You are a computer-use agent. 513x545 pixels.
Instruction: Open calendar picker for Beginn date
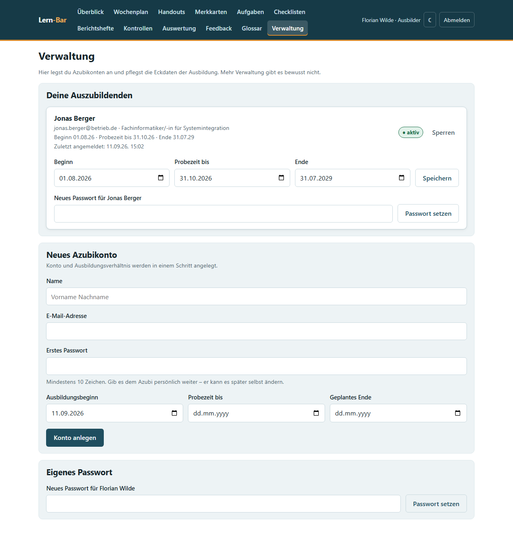click(161, 178)
